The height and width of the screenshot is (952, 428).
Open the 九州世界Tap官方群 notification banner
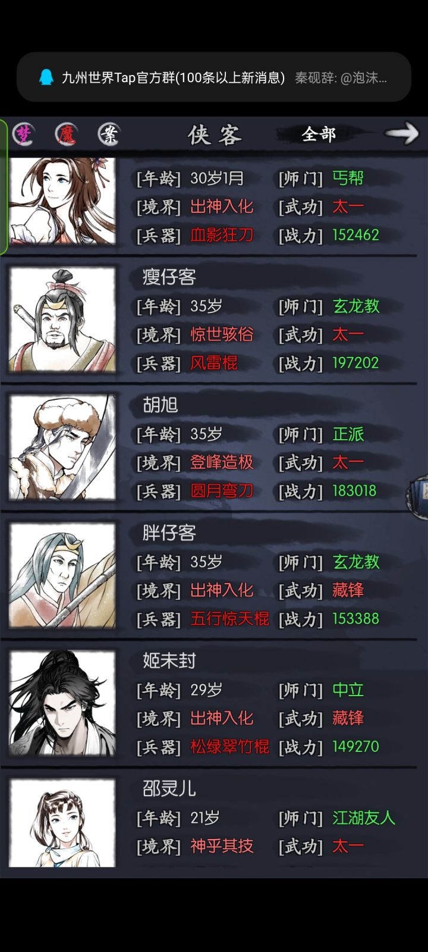click(214, 77)
